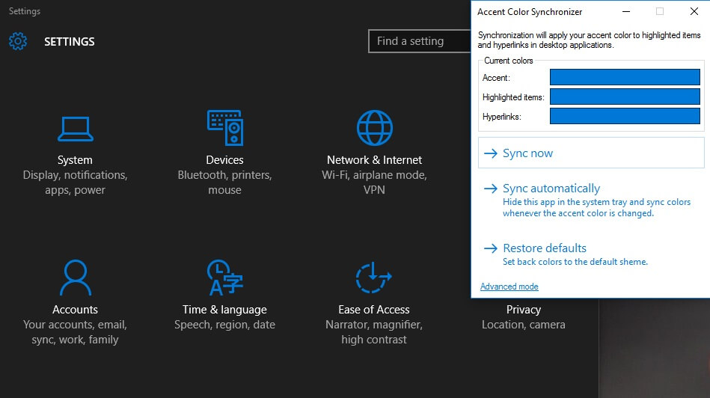Click the Sync now button
The height and width of the screenshot is (398, 710).
coord(591,153)
